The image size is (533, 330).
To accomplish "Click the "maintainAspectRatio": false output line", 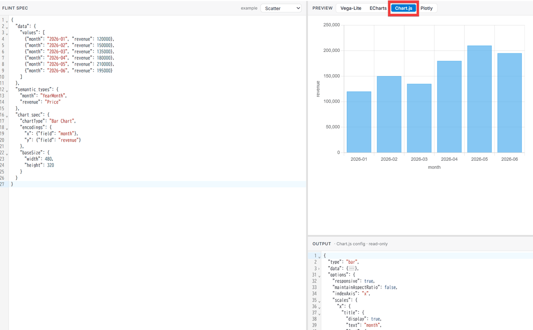I will pos(365,287).
